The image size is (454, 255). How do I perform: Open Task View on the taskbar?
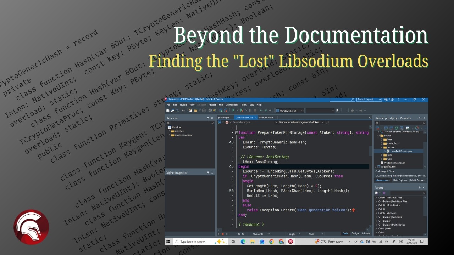point(233,242)
